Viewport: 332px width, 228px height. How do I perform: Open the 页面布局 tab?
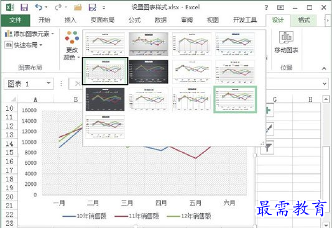103,20
